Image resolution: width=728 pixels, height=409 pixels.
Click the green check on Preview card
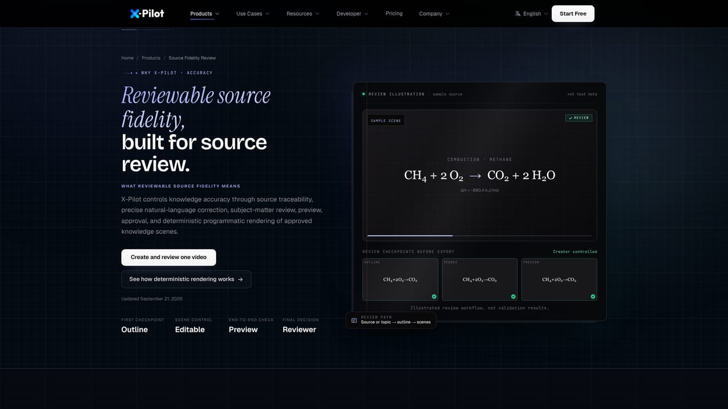[x=593, y=297]
